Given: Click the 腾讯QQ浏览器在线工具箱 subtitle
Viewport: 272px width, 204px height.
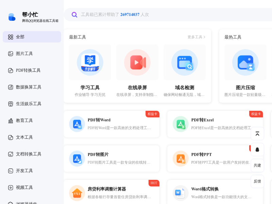Looking at the screenshot, I should pyautogui.click(x=40, y=21).
